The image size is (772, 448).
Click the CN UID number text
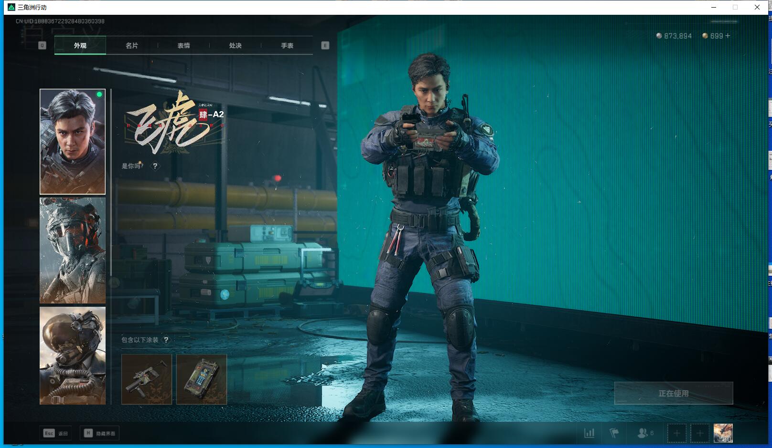tap(60, 21)
